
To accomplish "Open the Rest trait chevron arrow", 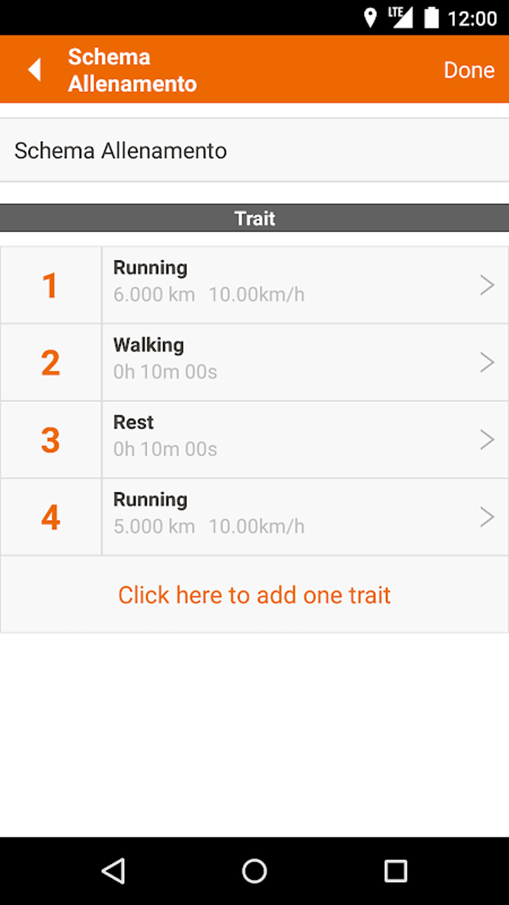I will [x=487, y=440].
